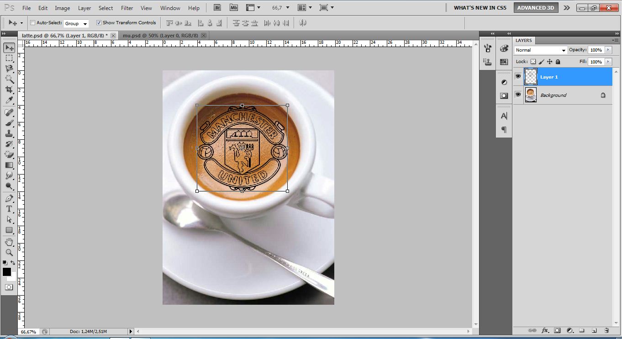Open the Arrange Documents dropdown
622x339 pixels.
click(x=304, y=8)
